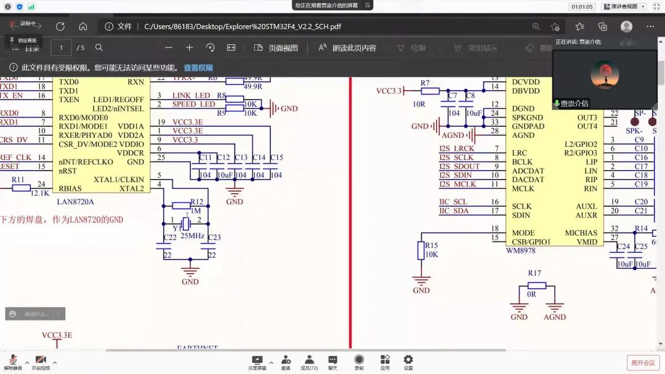This screenshot has height=374, width=665.
Task: Click the 录制 record icon
Action: pyautogui.click(x=359, y=362)
